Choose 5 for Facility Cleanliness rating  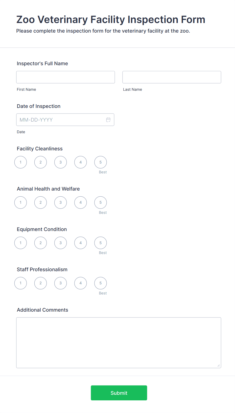coord(101,162)
